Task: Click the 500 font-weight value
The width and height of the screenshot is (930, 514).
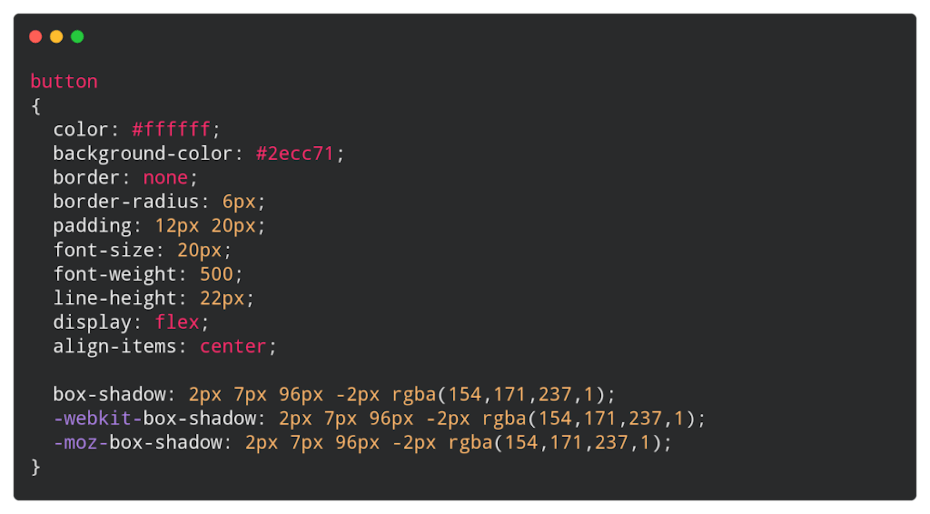Action: 216,274
